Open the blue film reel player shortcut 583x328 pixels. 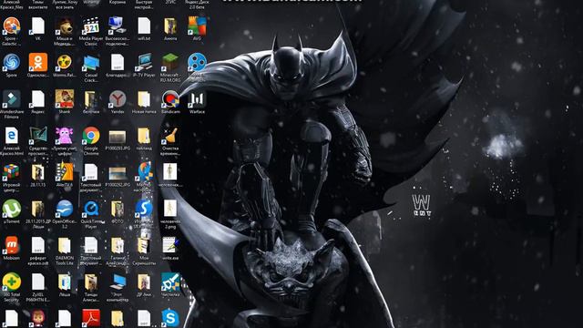coord(197,63)
